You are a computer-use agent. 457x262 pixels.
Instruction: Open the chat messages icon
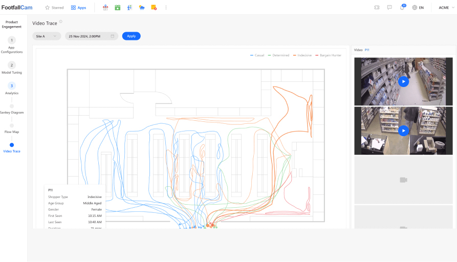pos(389,8)
